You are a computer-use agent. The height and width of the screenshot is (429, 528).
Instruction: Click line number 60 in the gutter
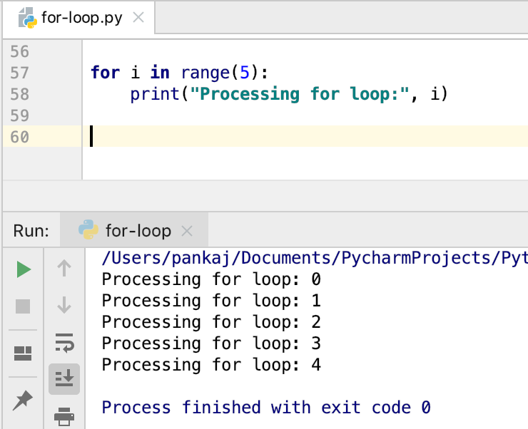coord(19,137)
